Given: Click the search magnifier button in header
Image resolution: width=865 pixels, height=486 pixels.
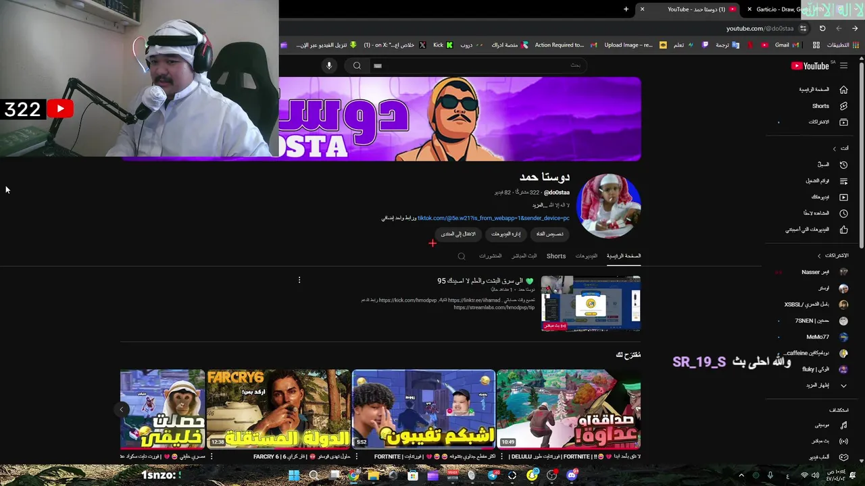Looking at the screenshot, I should [357, 65].
